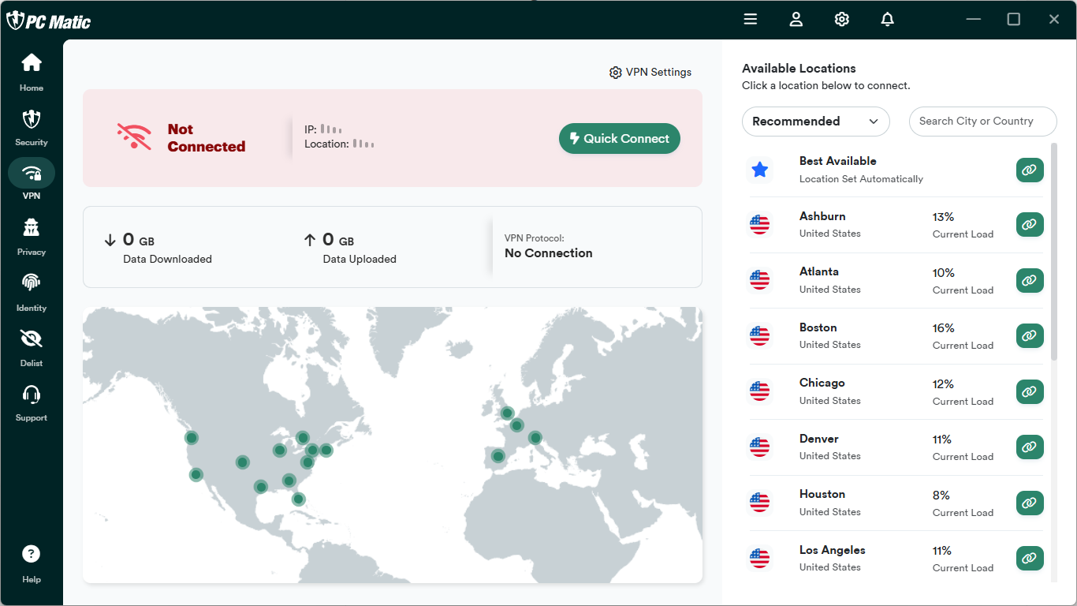The height and width of the screenshot is (606, 1077).
Task: Select the Ashburn location name
Action: [822, 216]
